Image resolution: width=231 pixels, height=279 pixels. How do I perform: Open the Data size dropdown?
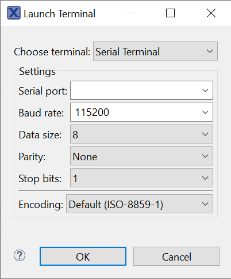tap(141, 134)
